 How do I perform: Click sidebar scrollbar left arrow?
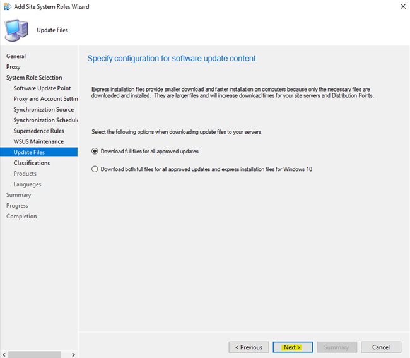(4, 355)
